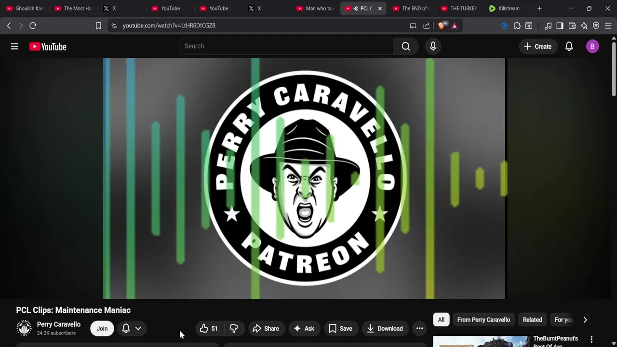Open the extensions puzzle icon

517,26
